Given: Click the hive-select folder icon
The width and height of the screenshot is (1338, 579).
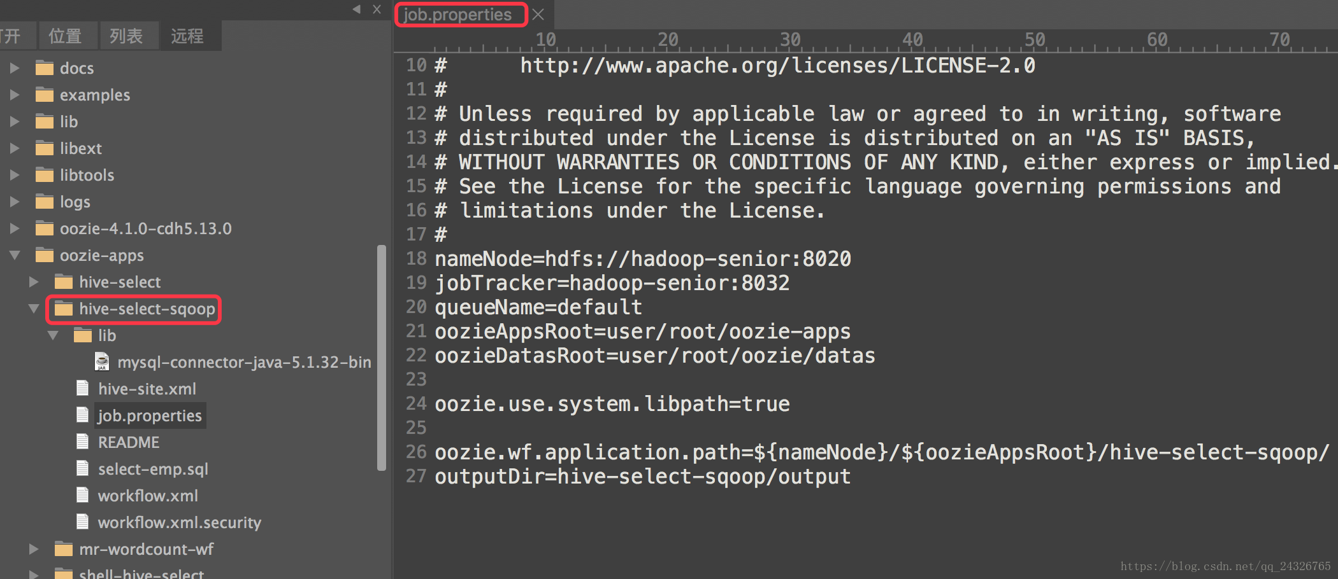Looking at the screenshot, I should 64,281.
